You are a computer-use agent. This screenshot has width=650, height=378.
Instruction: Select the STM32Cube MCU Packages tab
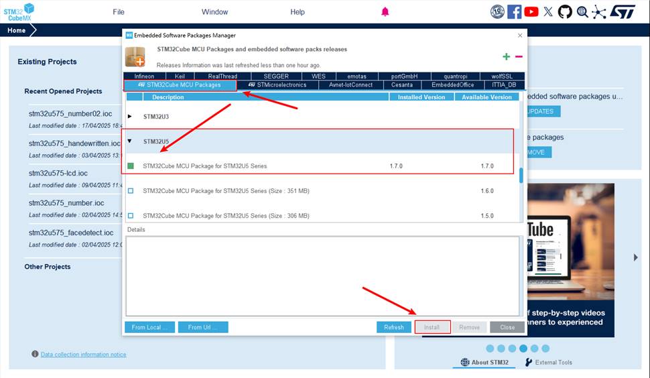tap(180, 85)
